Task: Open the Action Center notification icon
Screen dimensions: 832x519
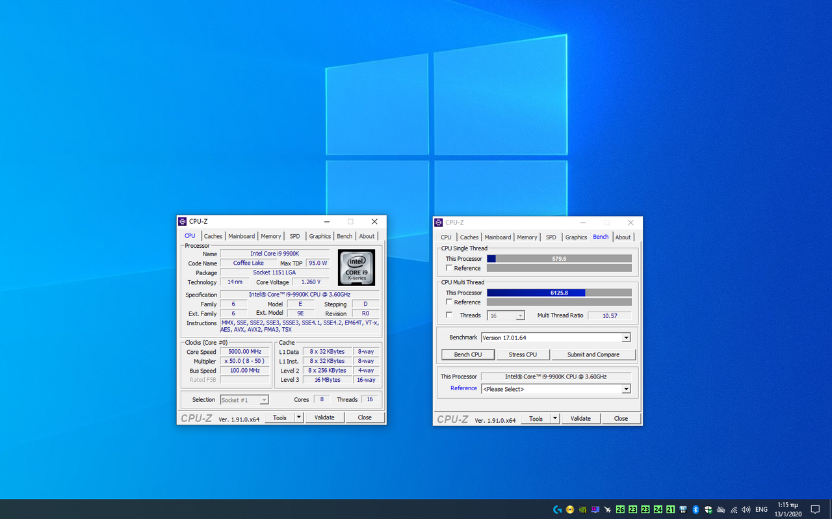Action: tap(815, 510)
